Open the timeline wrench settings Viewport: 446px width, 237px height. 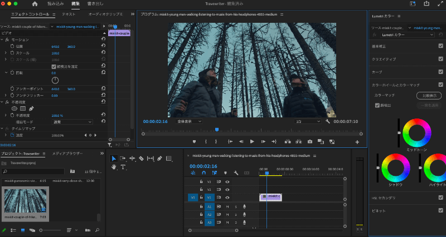236,173
